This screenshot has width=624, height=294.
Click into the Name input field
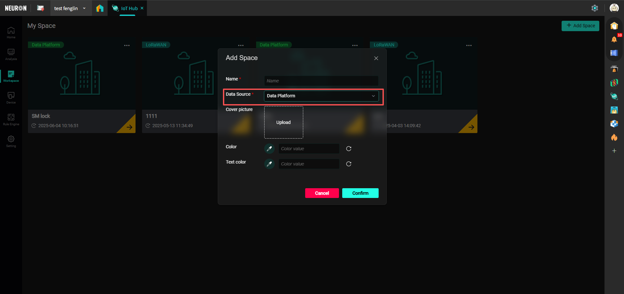pyautogui.click(x=321, y=81)
